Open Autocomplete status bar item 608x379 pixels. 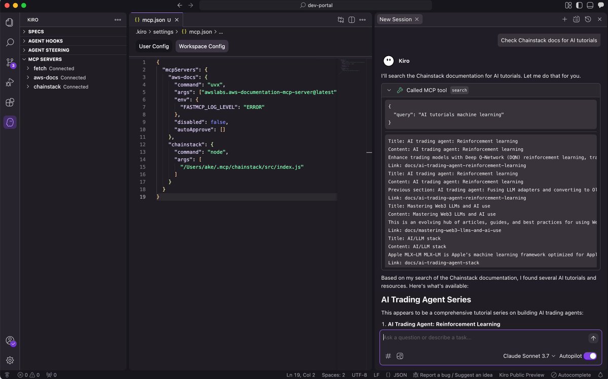pyautogui.click(x=571, y=375)
